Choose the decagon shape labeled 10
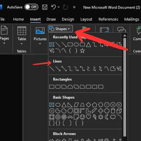Image resolution: width=141 pixels, height=141 pixels. [119, 105]
